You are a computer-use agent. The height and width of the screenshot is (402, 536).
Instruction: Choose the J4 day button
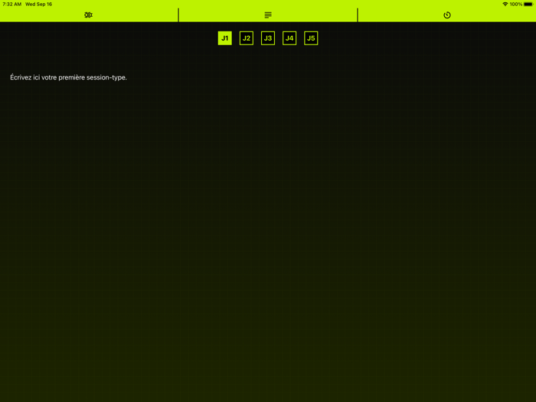(x=289, y=38)
